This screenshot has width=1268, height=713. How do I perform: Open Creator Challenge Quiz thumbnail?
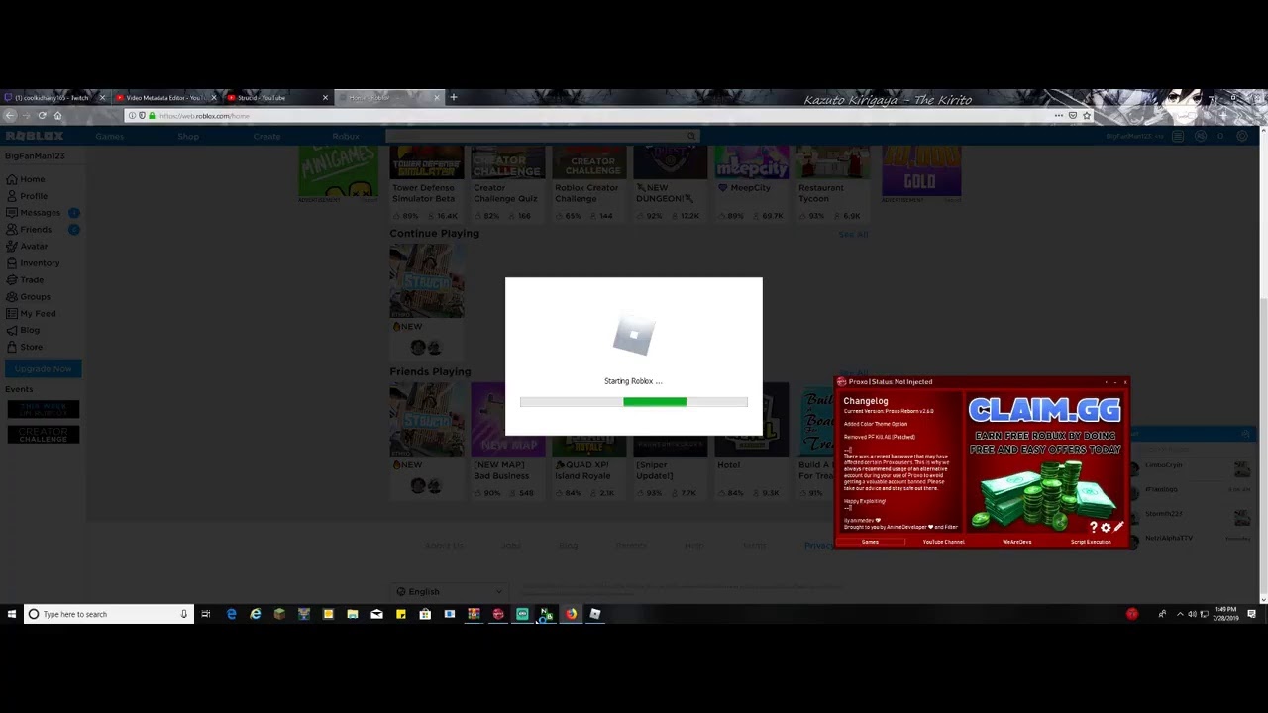507,163
